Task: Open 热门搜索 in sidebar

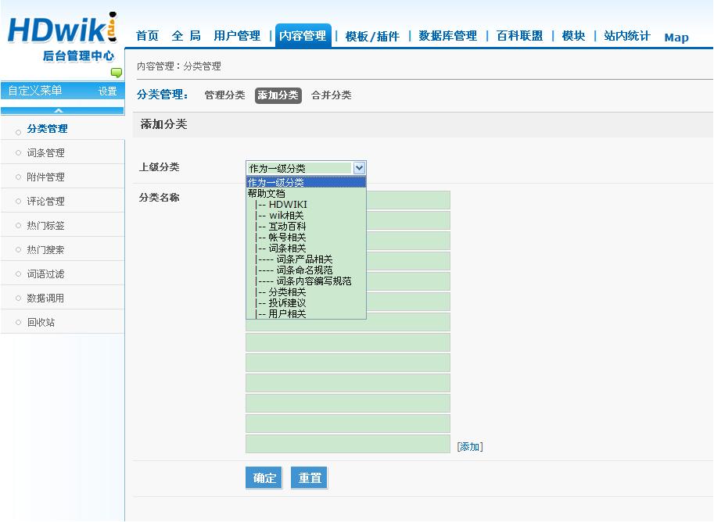Action: pyautogui.click(x=45, y=250)
